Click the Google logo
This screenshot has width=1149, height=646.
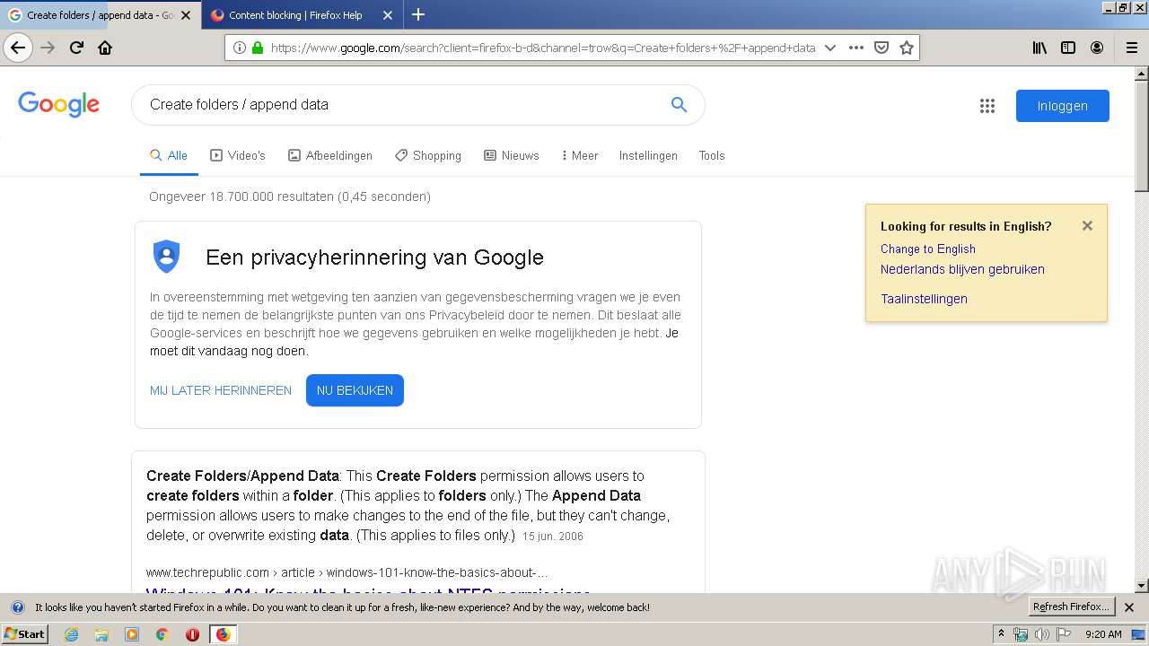coord(58,105)
